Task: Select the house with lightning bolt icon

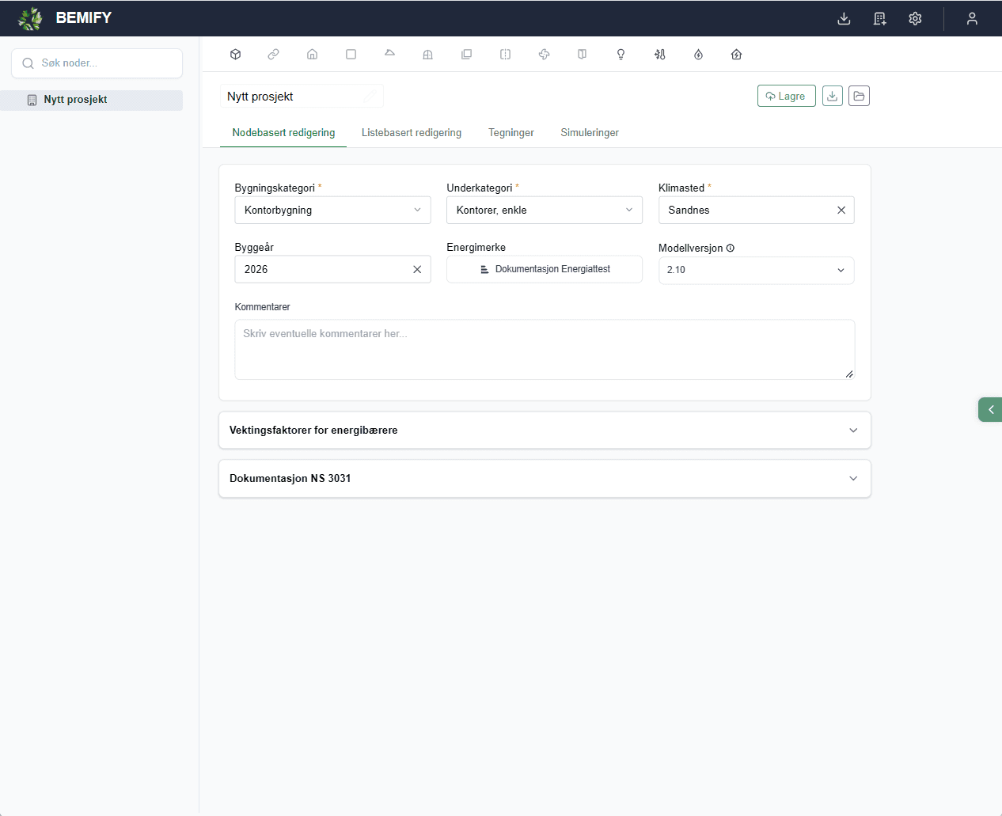Action: point(737,55)
